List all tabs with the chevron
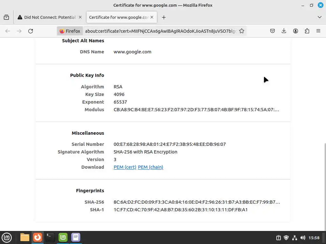The image size is (326, 244). coord(320,17)
